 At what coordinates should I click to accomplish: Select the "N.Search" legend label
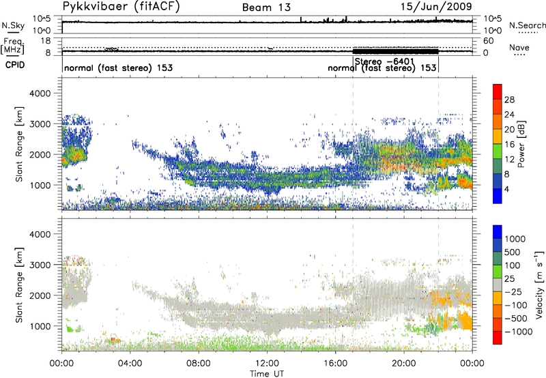pyautogui.click(x=527, y=25)
